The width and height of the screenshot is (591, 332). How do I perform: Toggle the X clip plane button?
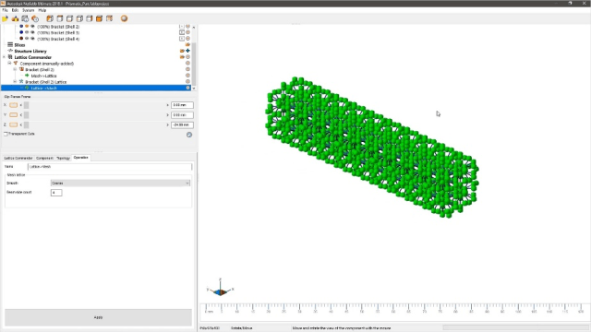click(x=14, y=105)
